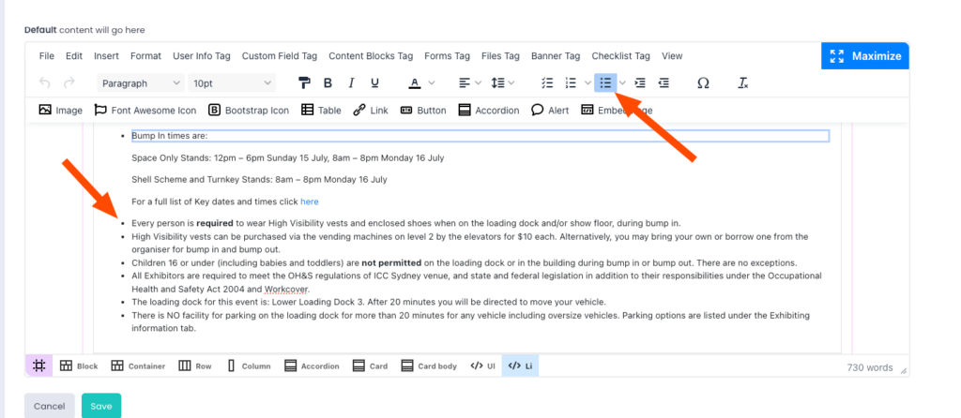Toggle underline formatting
The height and width of the screenshot is (418, 961).
pos(375,83)
